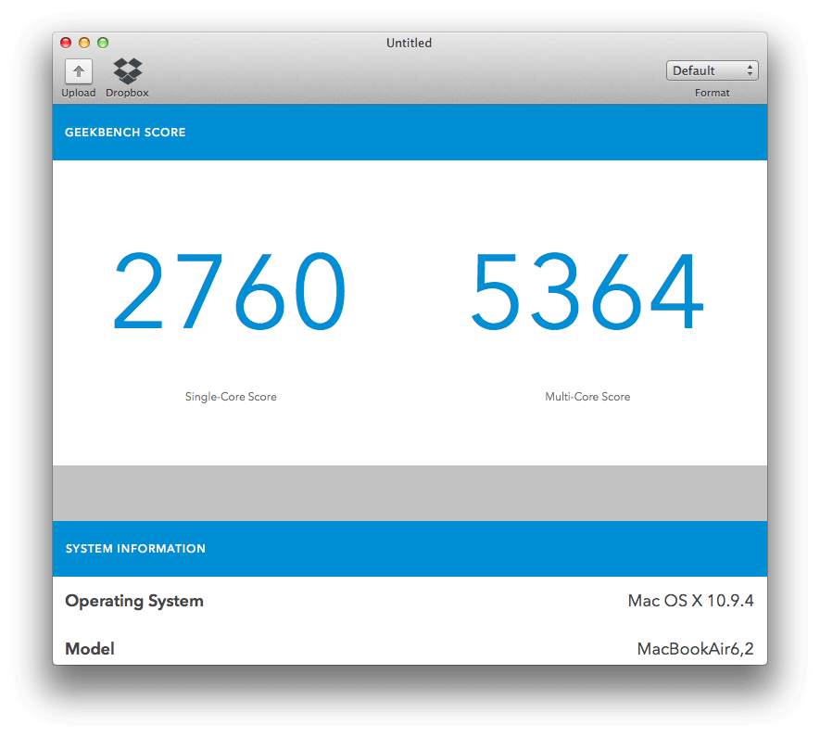Click the Upload arrow icon
This screenshot has height=738, width=820.
pos(79,71)
